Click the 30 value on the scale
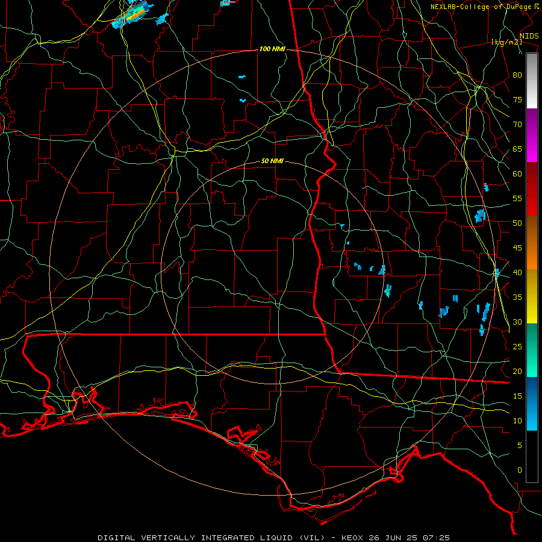 click(517, 322)
